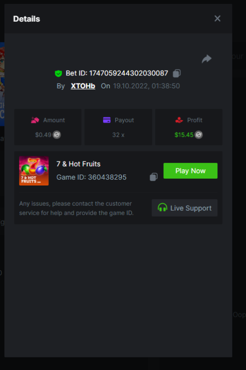246x370 pixels.
Task: Click the bet date 19.10.2022 timestamp
Action: (x=146, y=86)
